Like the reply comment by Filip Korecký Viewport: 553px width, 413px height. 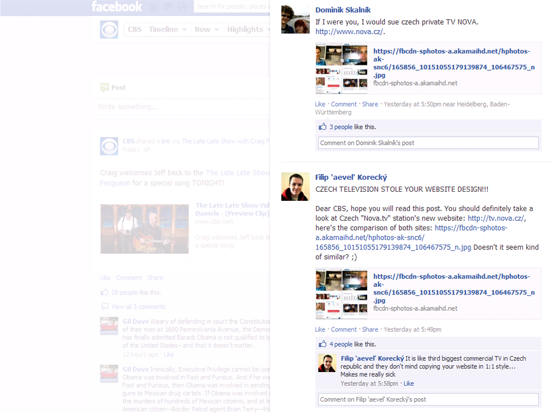(408, 384)
